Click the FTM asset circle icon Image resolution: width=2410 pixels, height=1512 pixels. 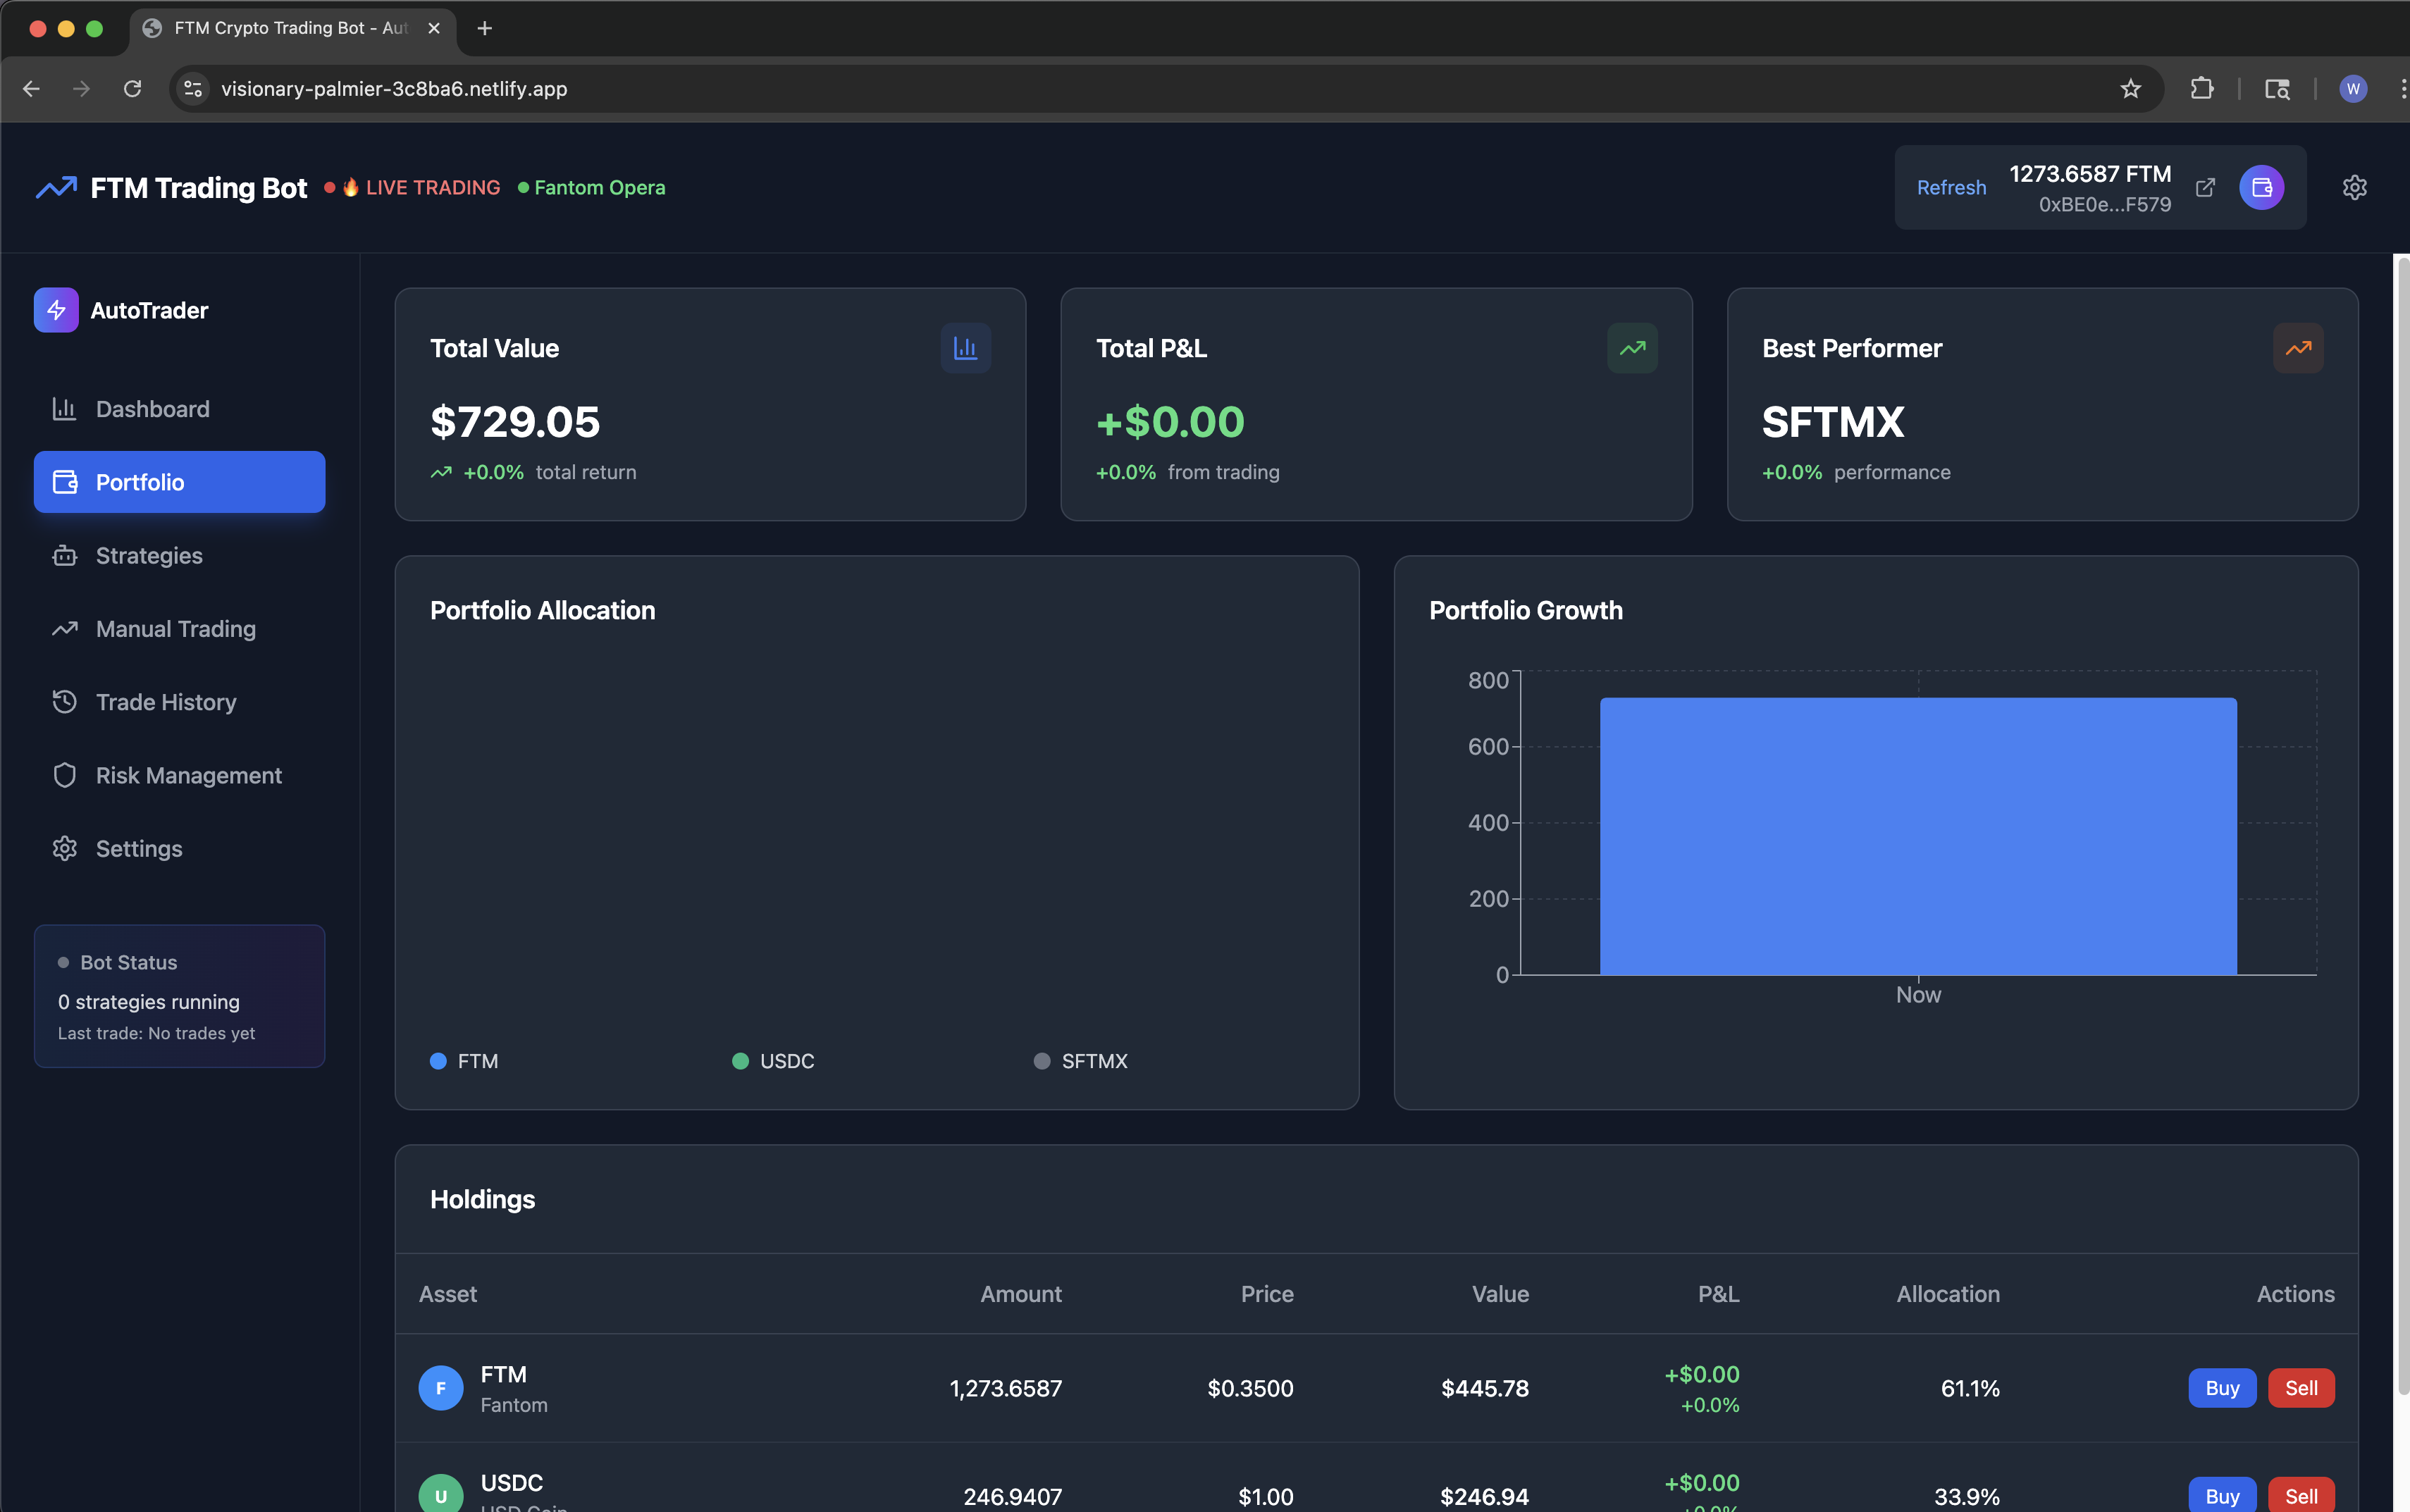pyautogui.click(x=441, y=1388)
